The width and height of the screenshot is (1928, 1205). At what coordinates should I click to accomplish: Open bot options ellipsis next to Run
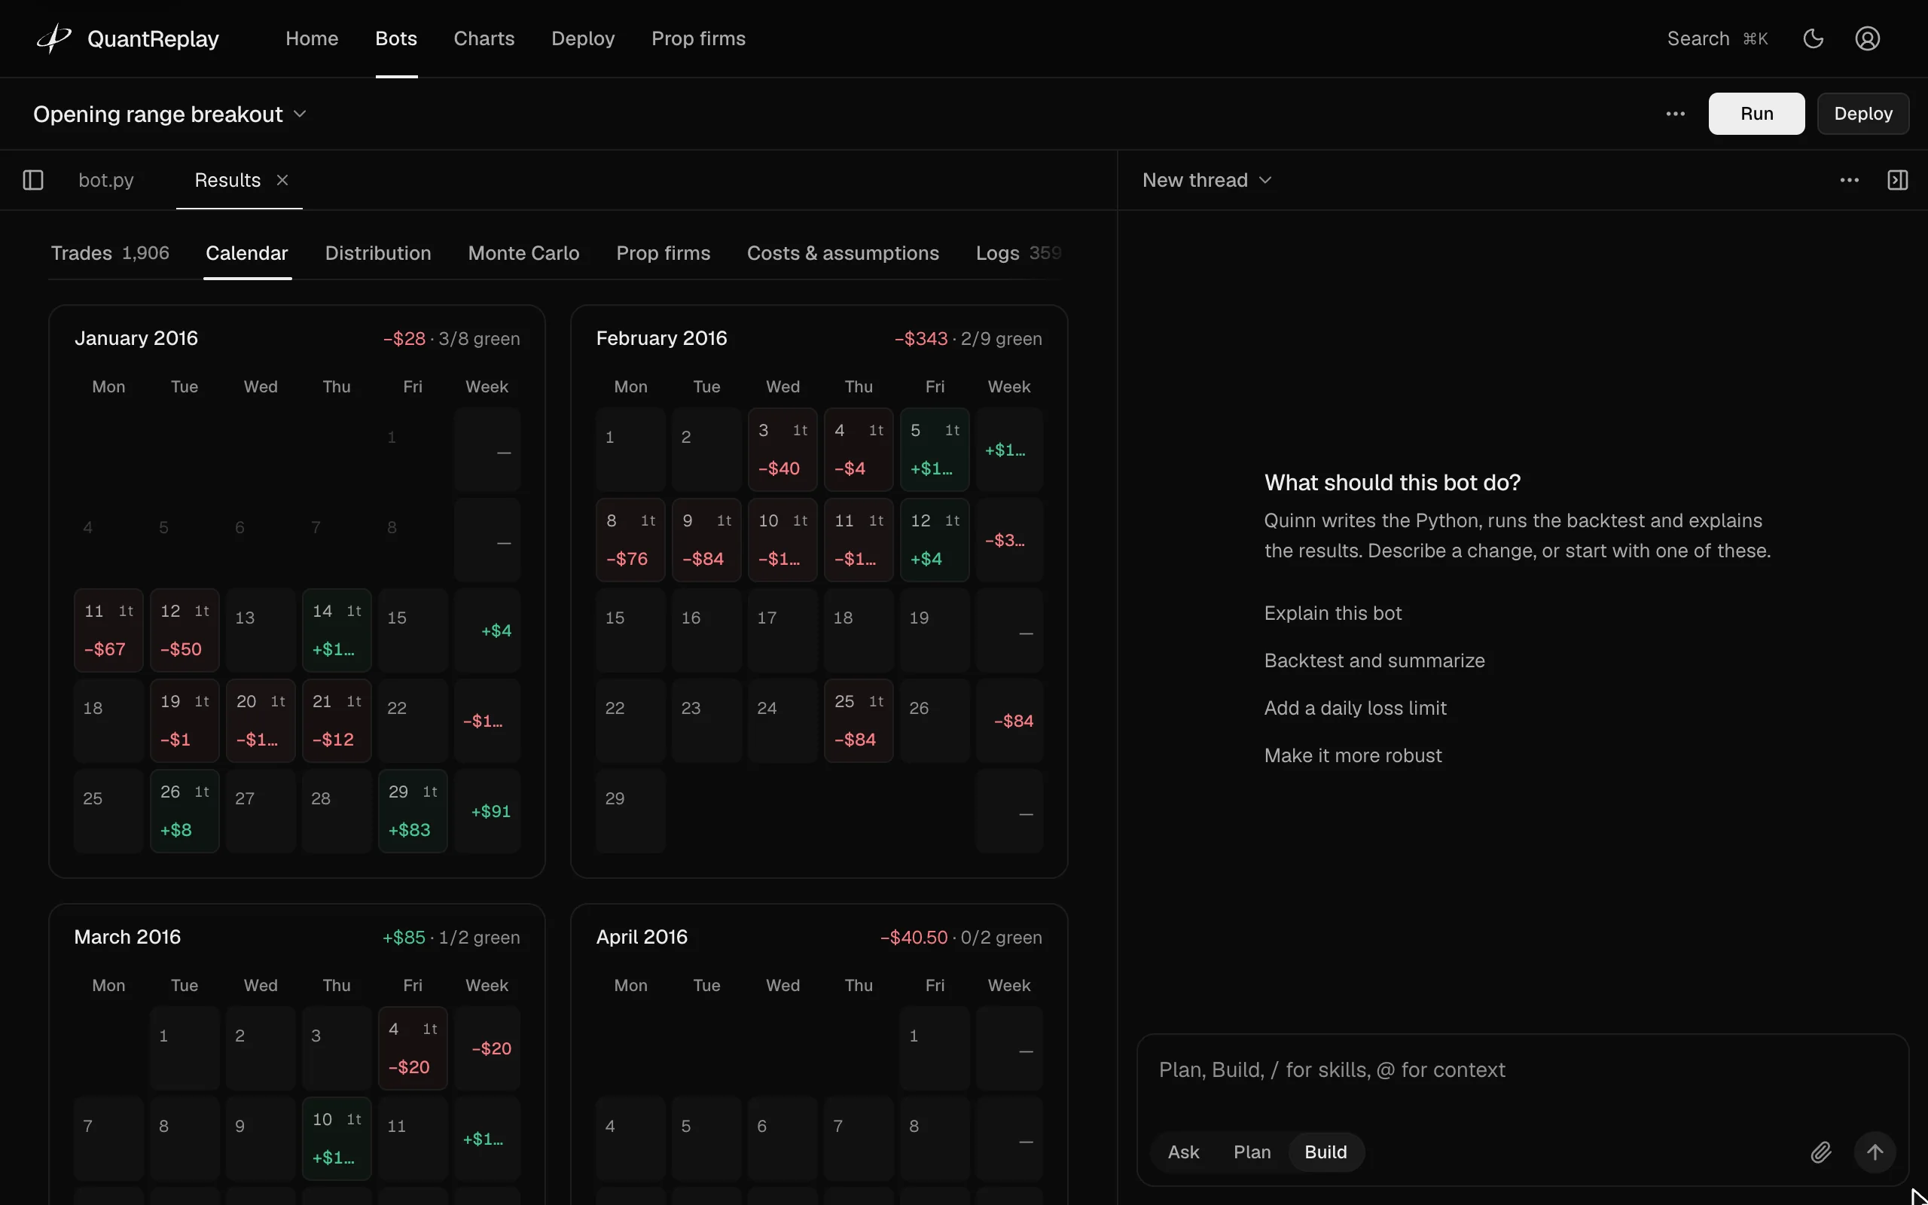(x=1676, y=114)
